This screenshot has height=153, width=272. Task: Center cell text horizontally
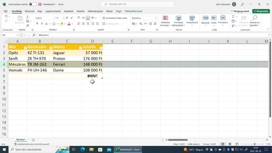83,24
